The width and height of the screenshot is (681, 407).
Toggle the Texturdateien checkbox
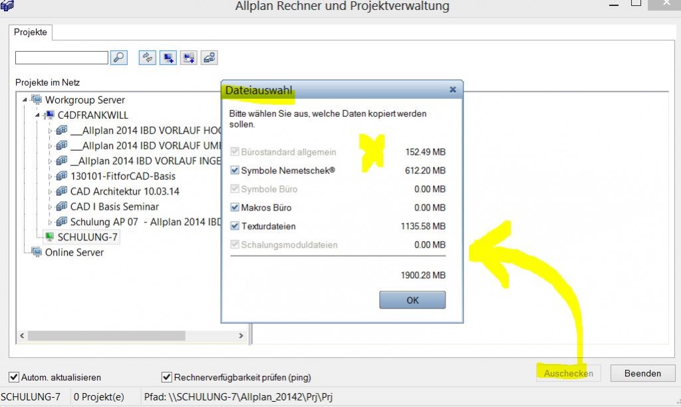pyautogui.click(x=234, y=226)
